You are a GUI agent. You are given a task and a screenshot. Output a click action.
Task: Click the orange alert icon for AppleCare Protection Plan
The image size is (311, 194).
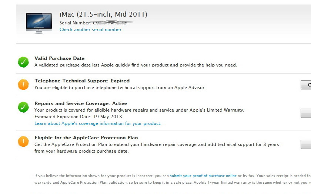(23, 141)
